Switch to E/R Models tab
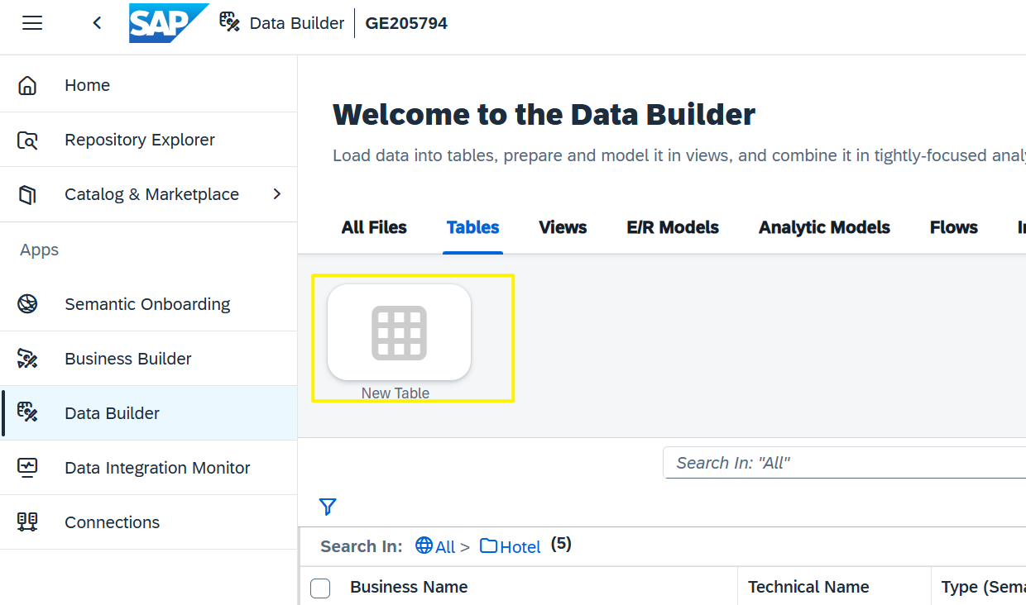 (x=673, y=227)
